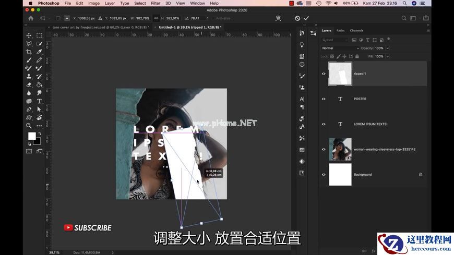Open the workspace switcher icon
454x255 pixels.
(413, 18)
